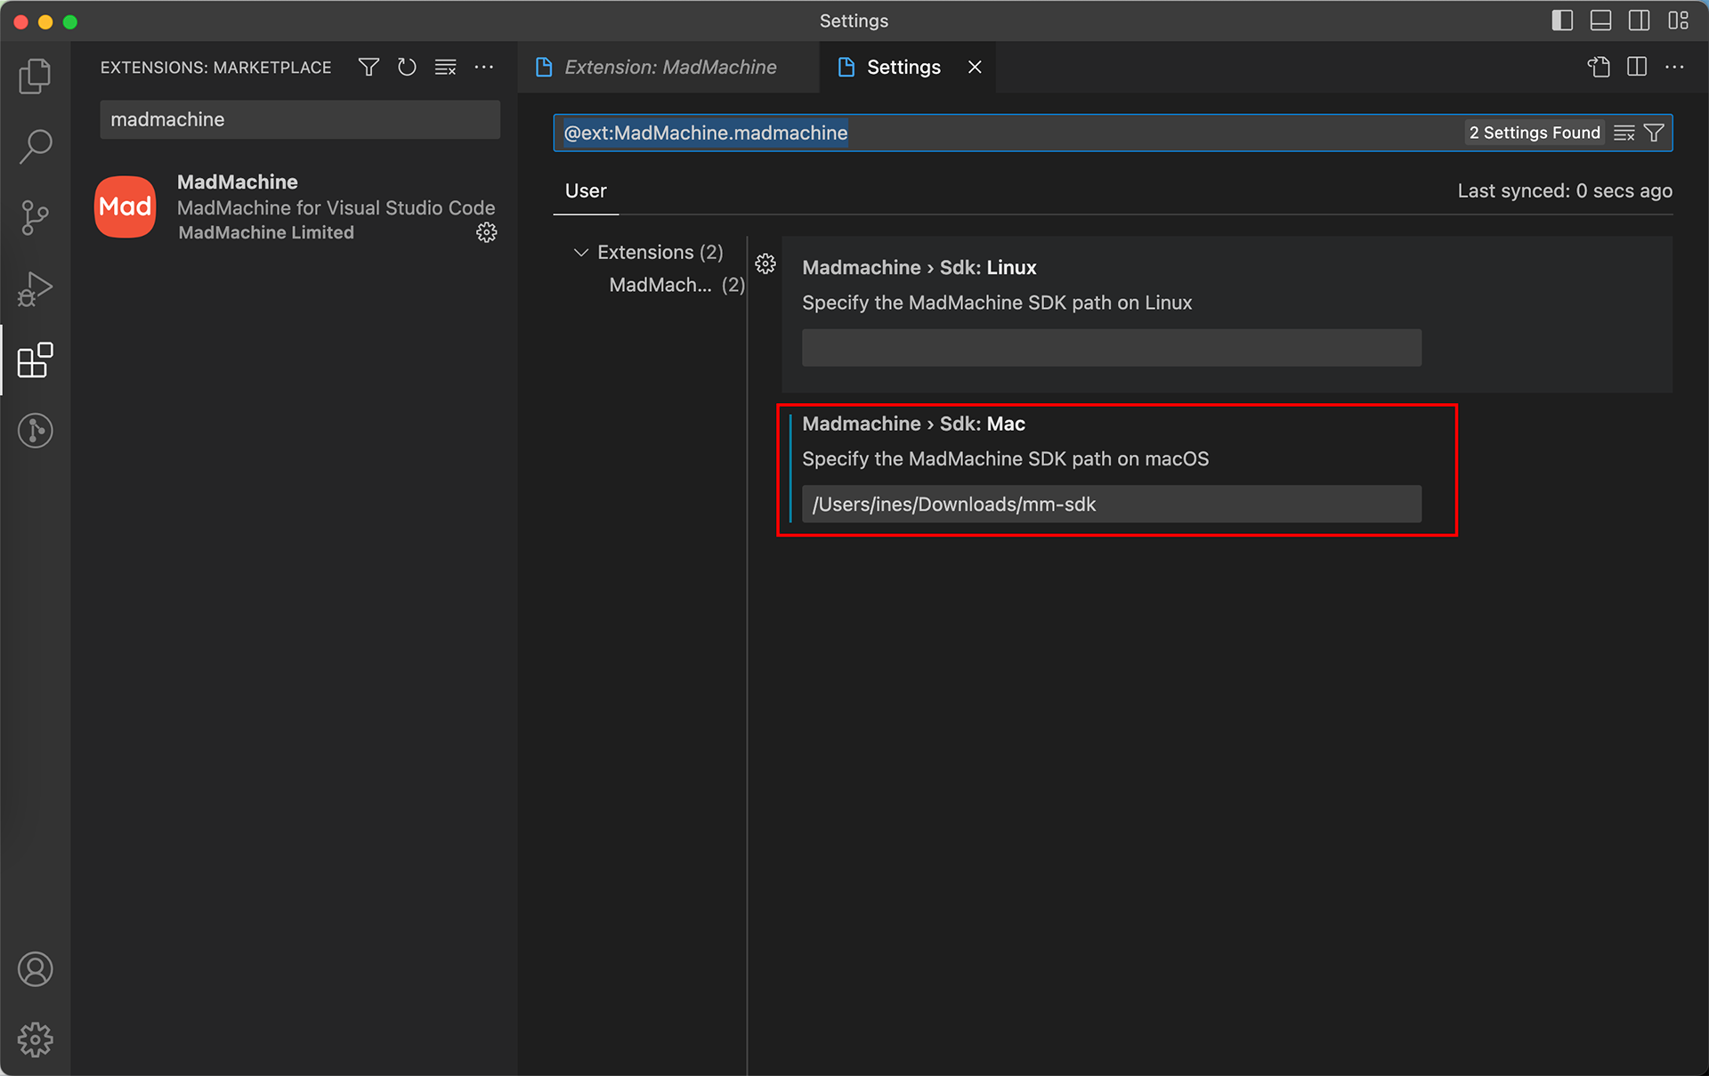Refresh the extensions marketplace list
Image resolution: width=1709 pixels, height=1076 pixels.
click(407, 68)
